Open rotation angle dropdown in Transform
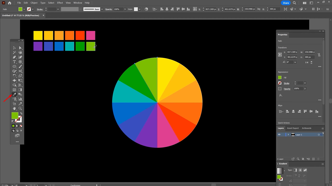 tap(295, 62)
